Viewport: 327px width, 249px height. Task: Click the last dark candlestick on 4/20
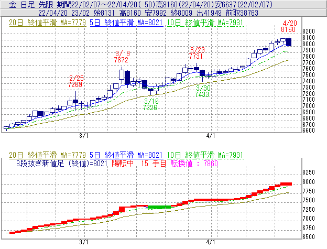point(289,42)
